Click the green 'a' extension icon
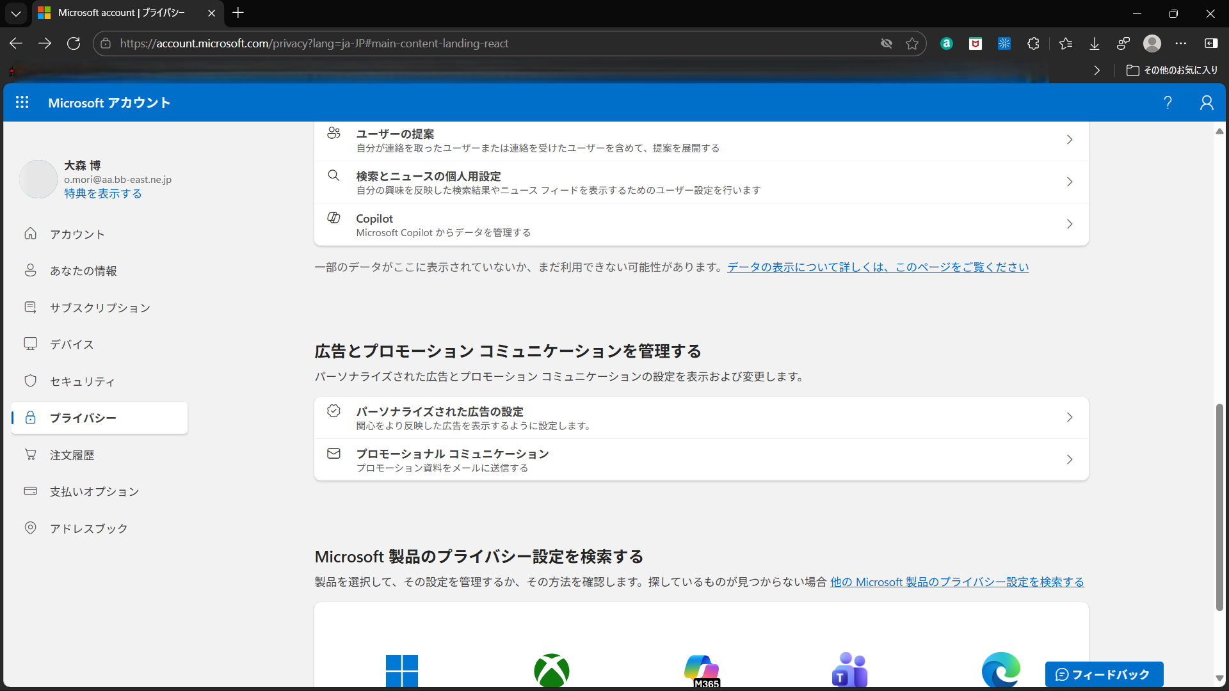This screenshot has height=691, width=1229. click(947, 44)
